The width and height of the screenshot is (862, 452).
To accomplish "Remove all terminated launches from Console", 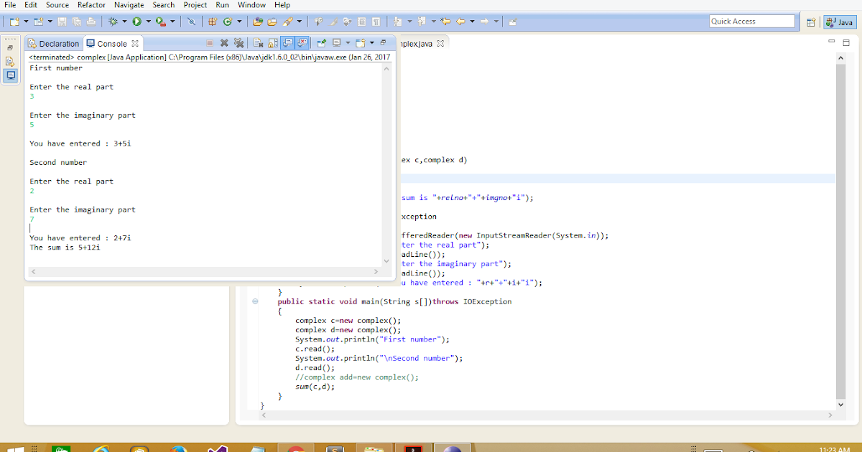I will (x=240, y=43).
